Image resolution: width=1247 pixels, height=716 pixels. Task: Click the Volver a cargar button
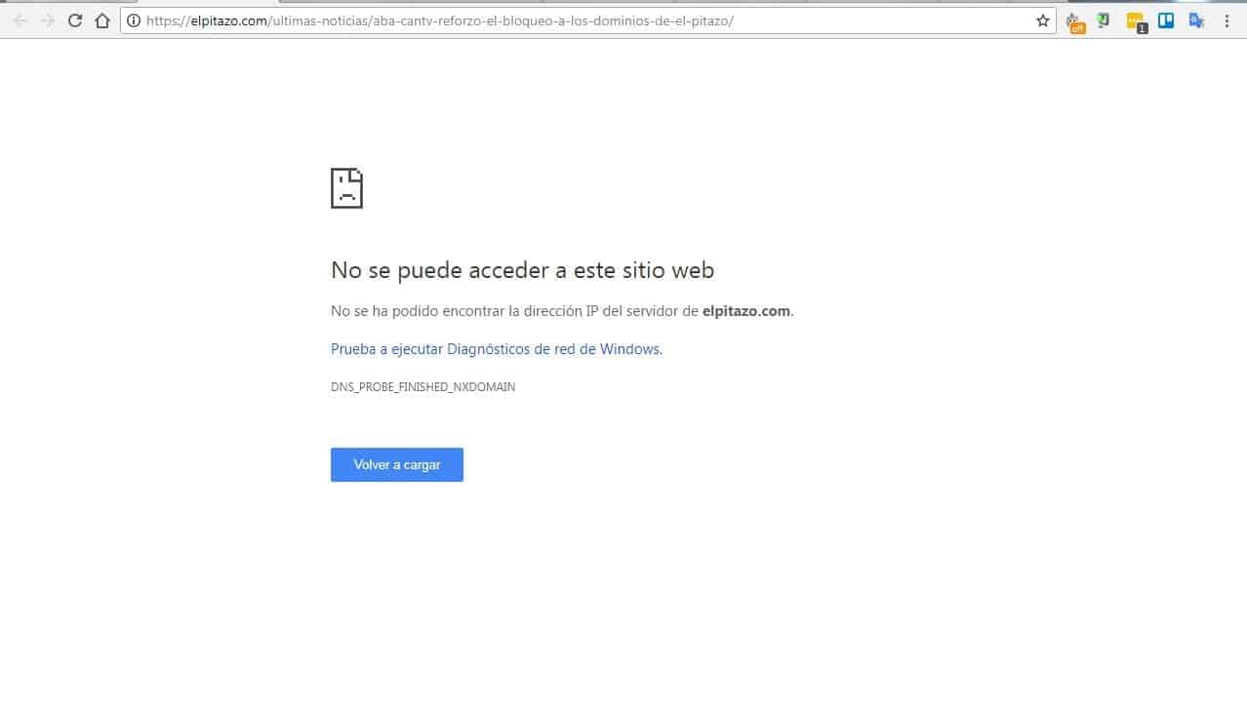point(397,464)
